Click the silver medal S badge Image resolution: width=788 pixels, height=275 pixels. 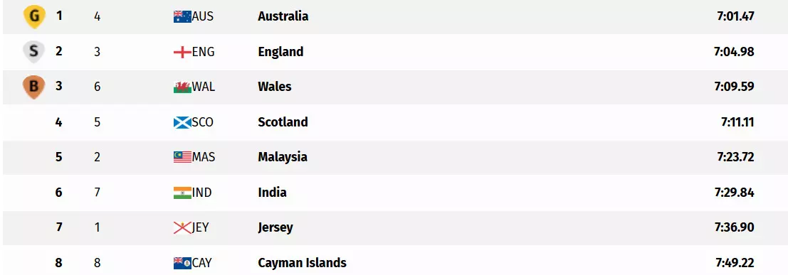point(33,52)
